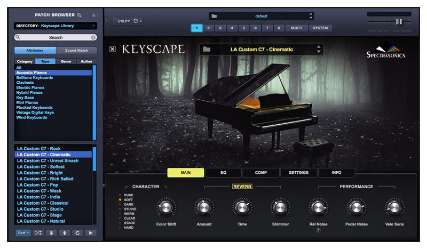This screenshot has height=249, width=427.
Task: Shuffle patches with the shuffle icon
Action: point(38,233)
